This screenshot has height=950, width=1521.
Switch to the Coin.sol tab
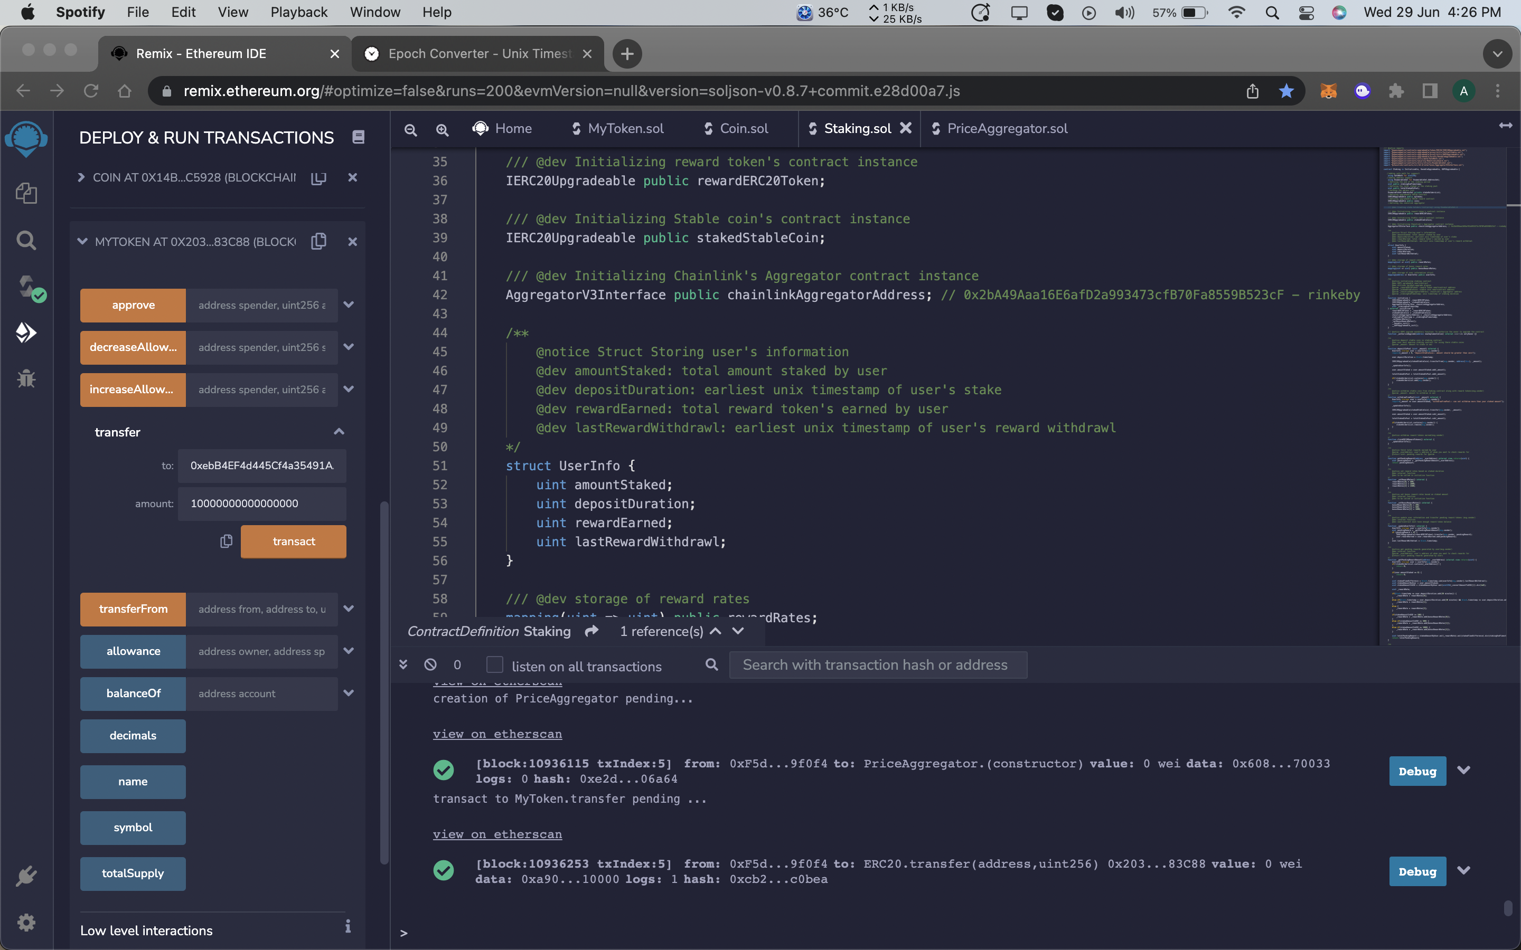(x=736, y=129)
